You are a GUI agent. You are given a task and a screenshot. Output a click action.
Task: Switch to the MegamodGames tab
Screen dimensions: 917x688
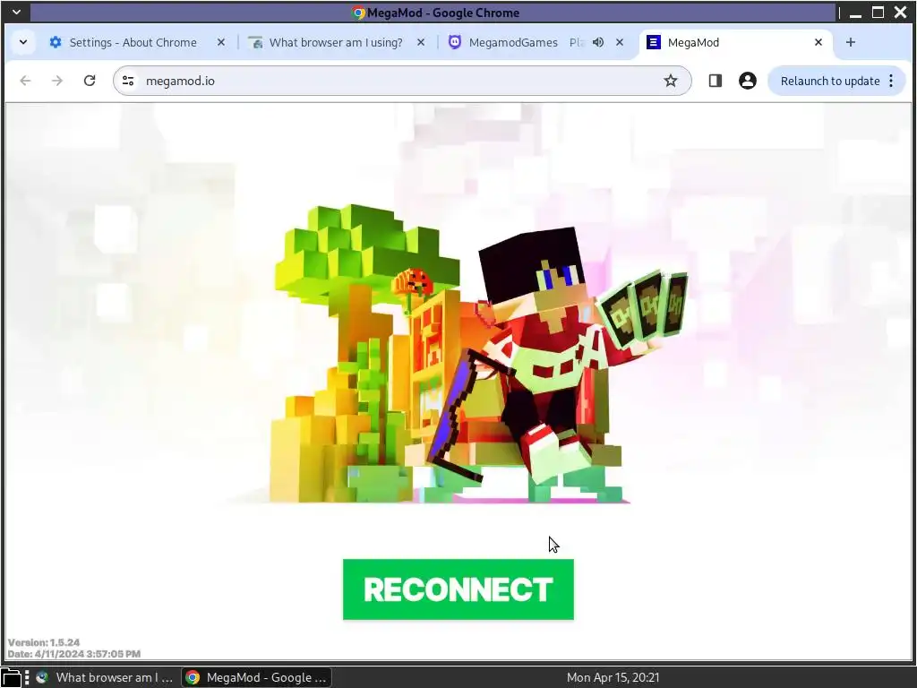[x=513, y=42]
